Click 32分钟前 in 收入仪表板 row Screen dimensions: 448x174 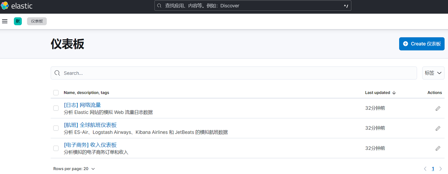(x=375, y=148)
